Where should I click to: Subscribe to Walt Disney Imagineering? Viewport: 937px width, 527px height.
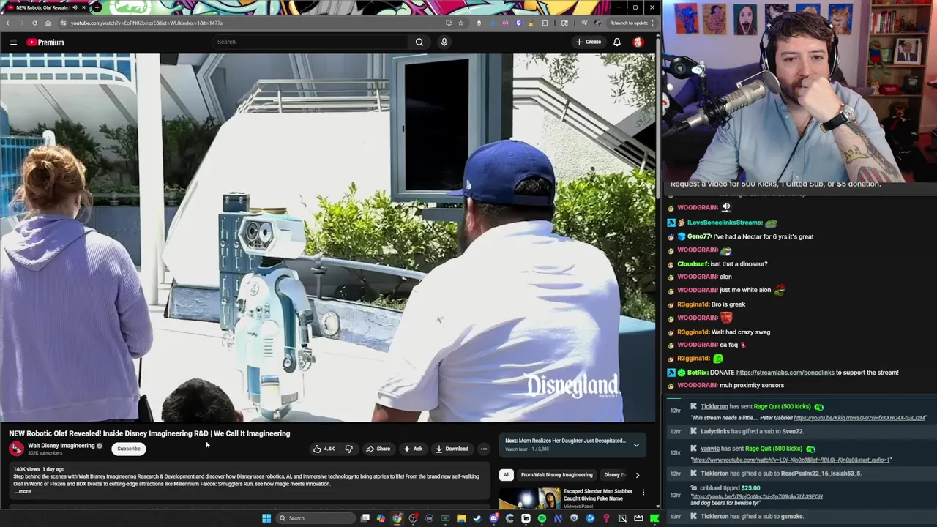[x=129, y=449]
